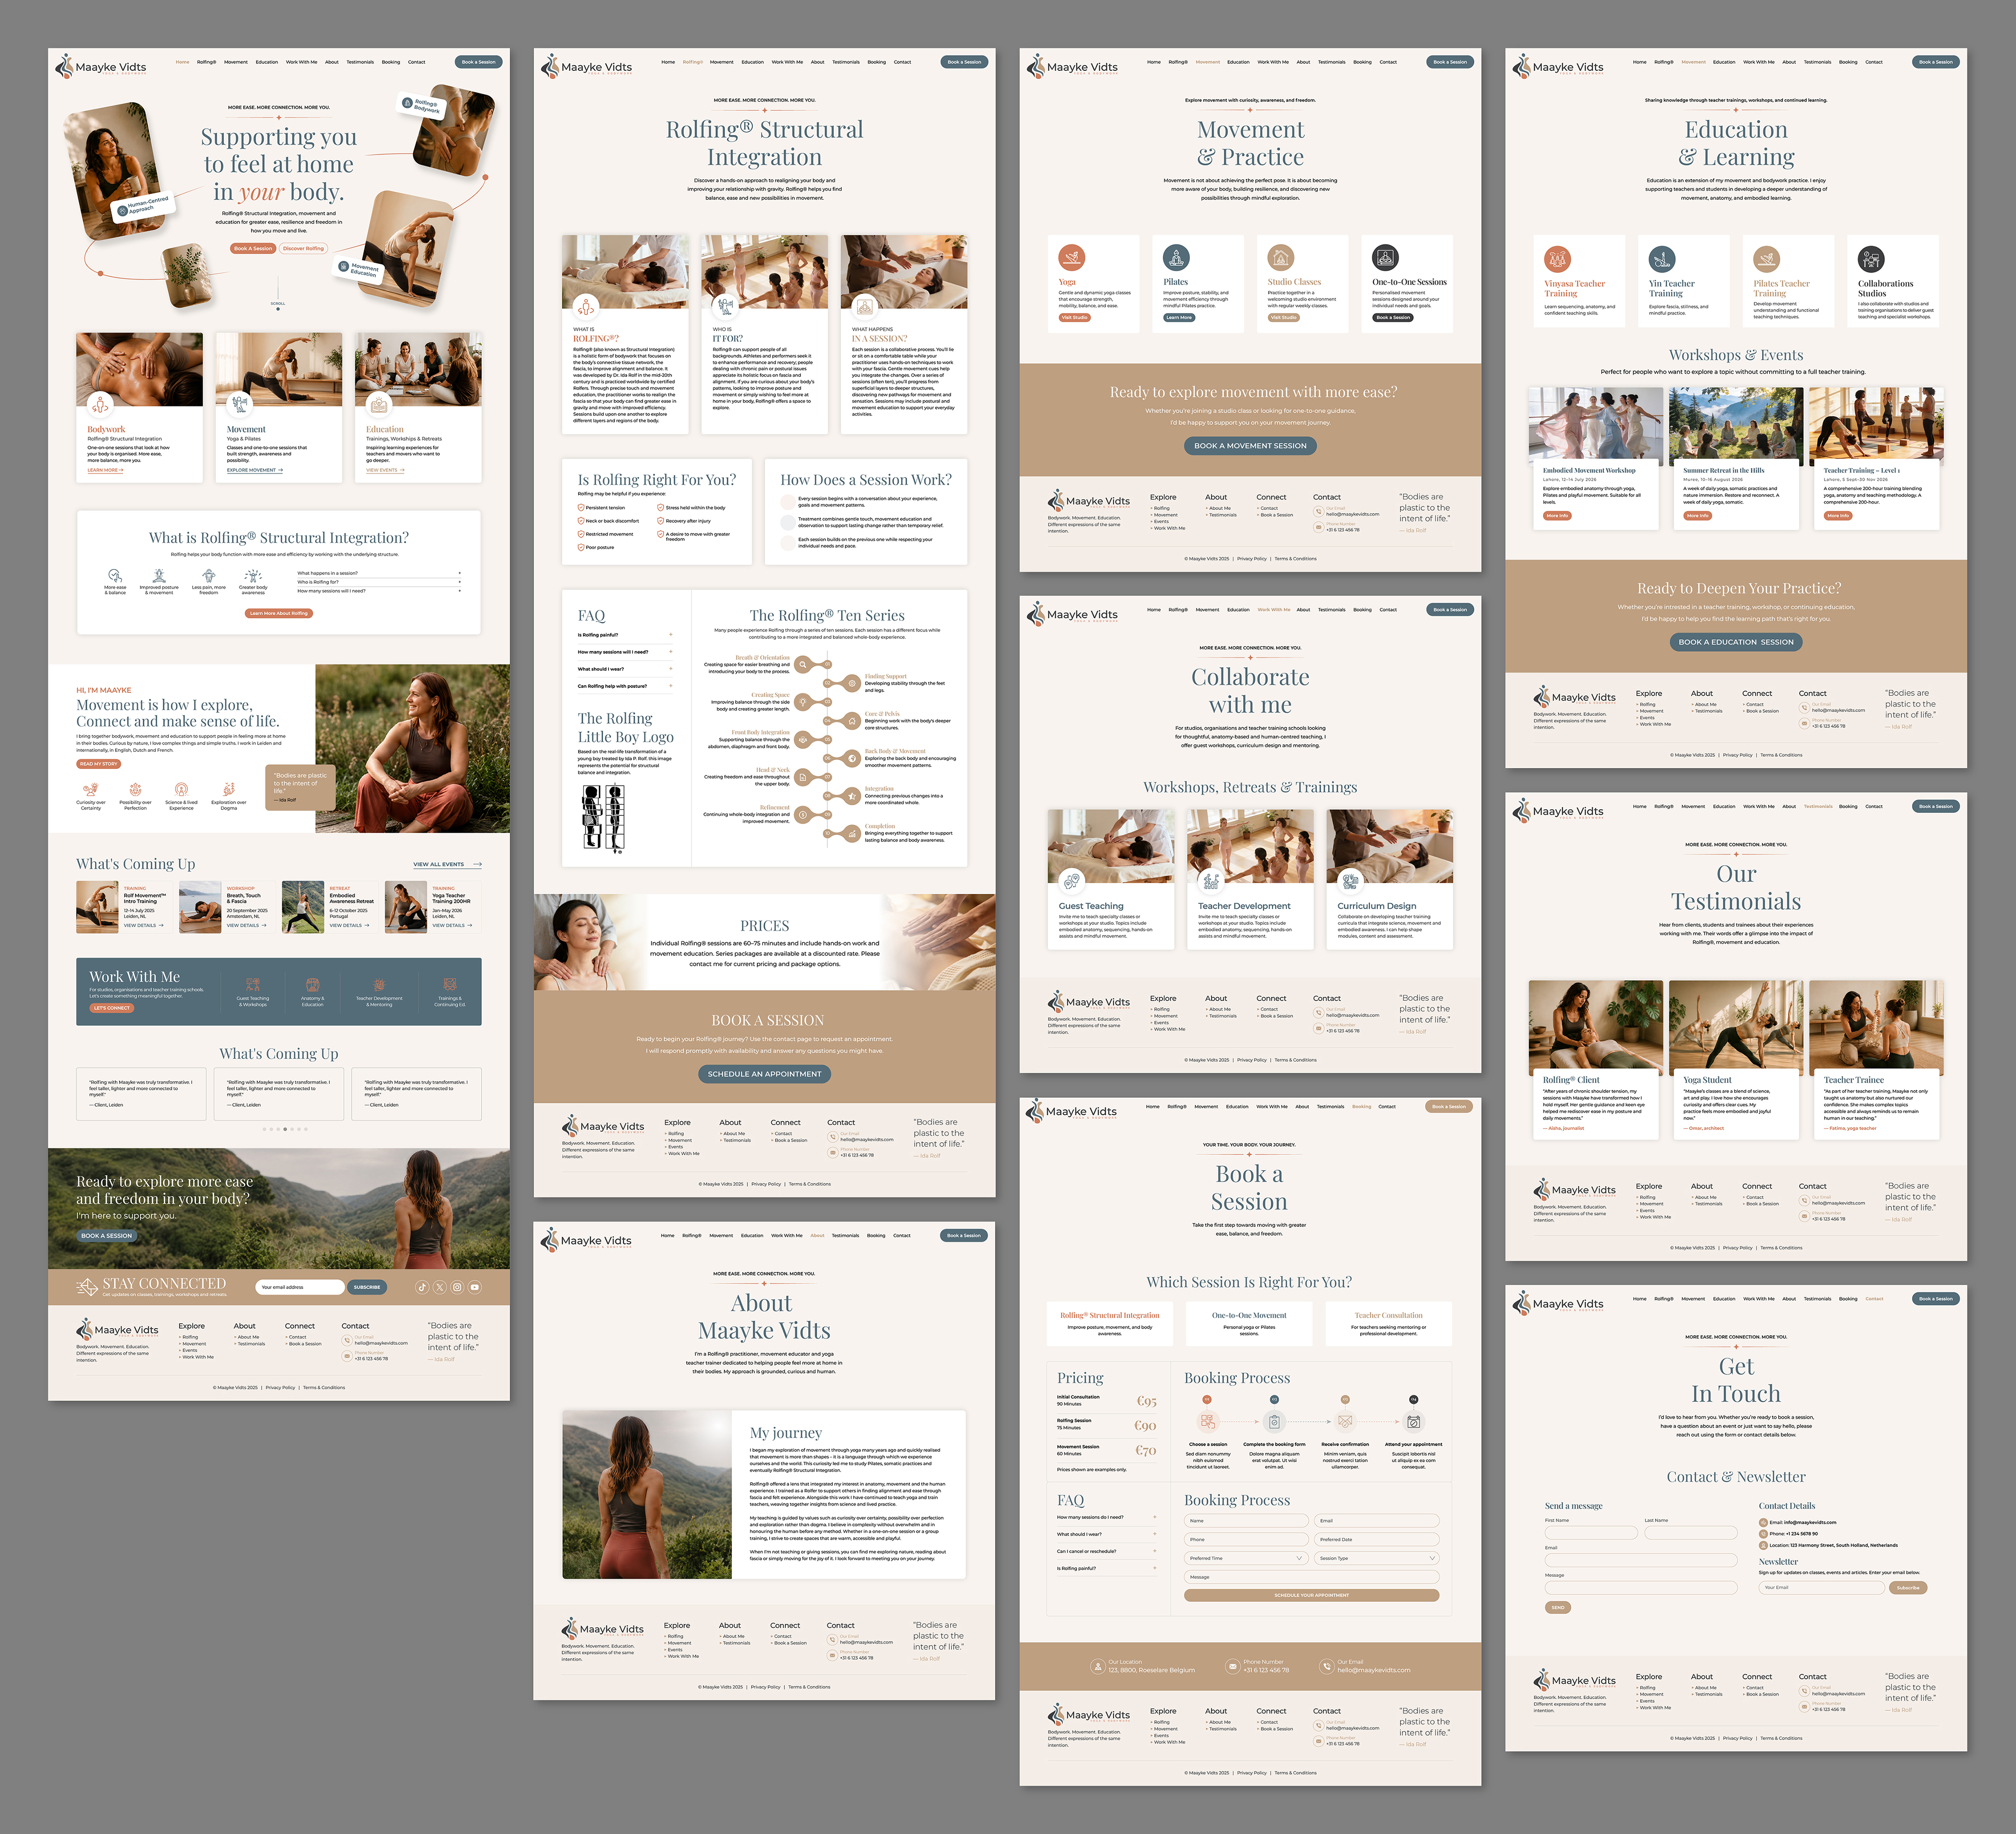Select the Teacher Consultation session tab
Image resolution: width=2016 pixels, height=1834 pixels.
coord(1388,1323)
